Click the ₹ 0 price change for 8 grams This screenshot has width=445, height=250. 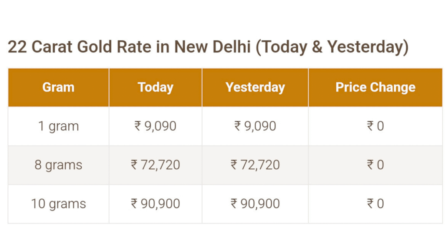(x=375, y=165)
